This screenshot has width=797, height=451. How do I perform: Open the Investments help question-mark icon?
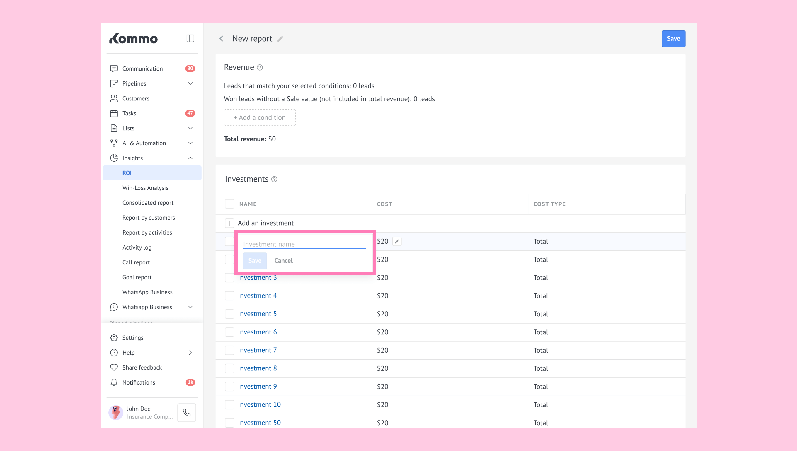point(274,179)
